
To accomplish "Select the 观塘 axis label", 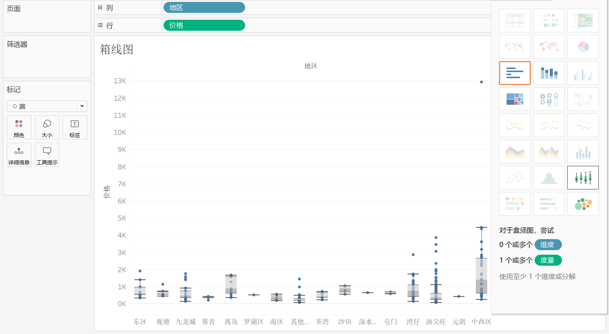I will click(163, 322).
